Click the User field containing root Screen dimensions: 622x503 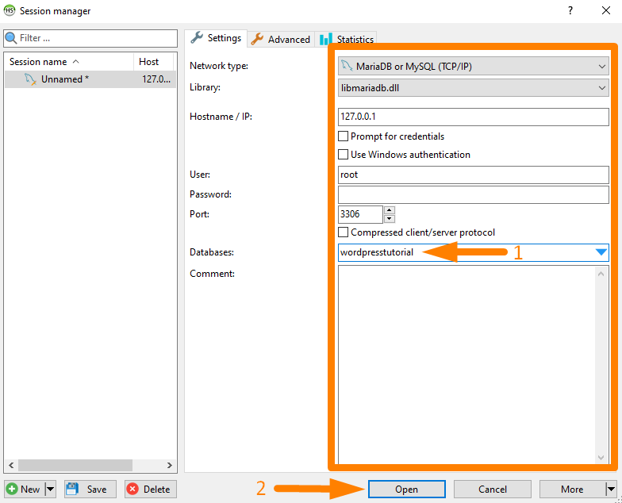point(473,175)
